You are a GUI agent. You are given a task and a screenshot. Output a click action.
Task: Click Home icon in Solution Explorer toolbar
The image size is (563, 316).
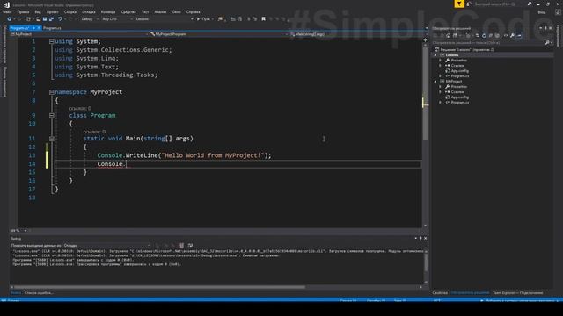pos(448,35)
